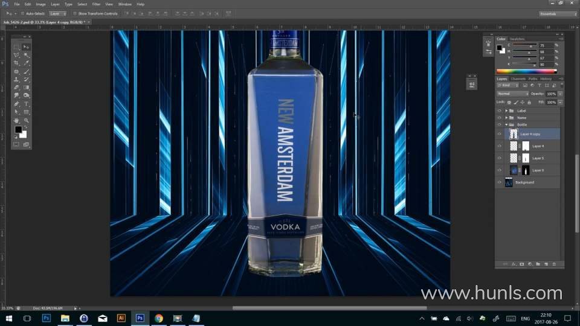Open Illustrator from the taskbar
Viewport: 580px width, 326px height.
(x=121, y=318)
